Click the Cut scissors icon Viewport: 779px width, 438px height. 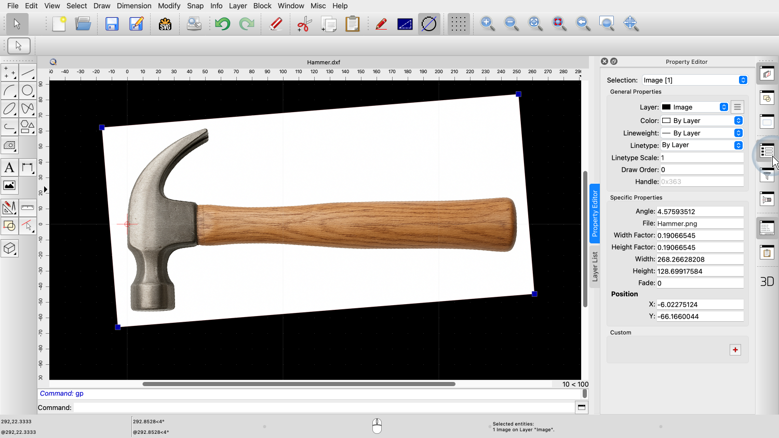point(304,24)
